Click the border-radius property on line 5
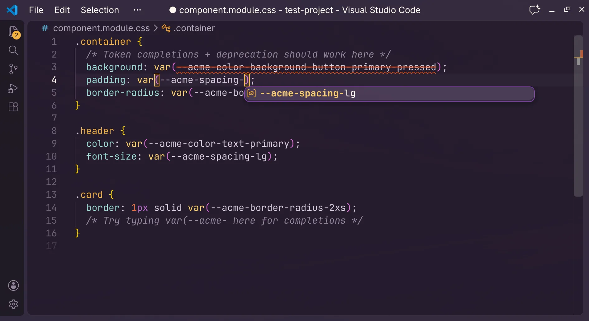The height and width of the screenshot is (321, 589). pyautogui.click(x=123, y=93)
